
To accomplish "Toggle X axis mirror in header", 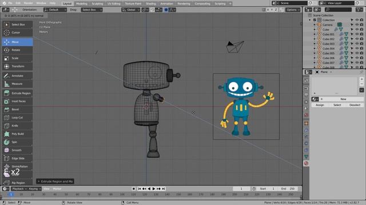I will tap(268, 10).
